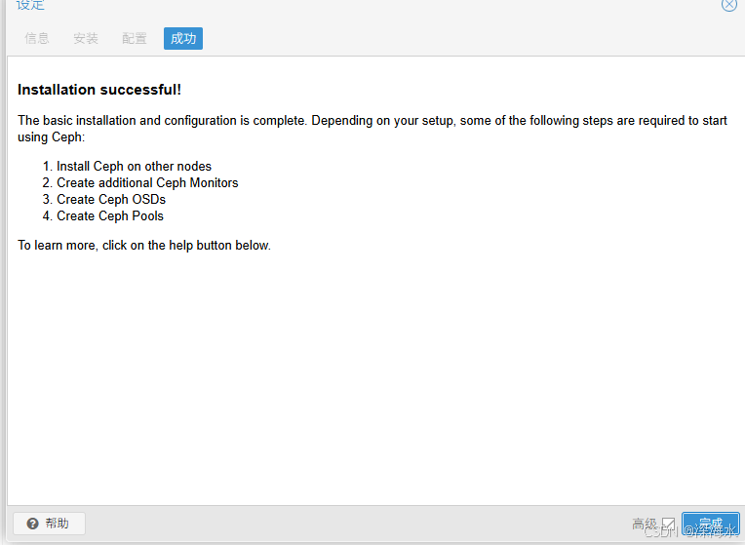This screenshot has height=545, width=745.
Task: Finish the wizard with the 完成 button
Action: (x=711, y=525)
